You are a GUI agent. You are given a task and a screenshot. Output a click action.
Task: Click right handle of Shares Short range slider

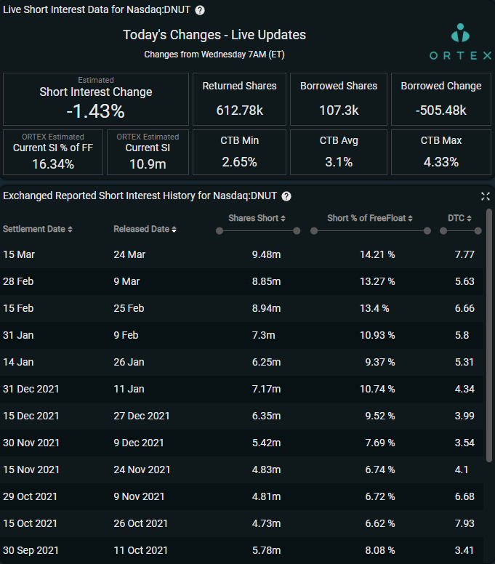pyautogui.click(x=297, y=231)
